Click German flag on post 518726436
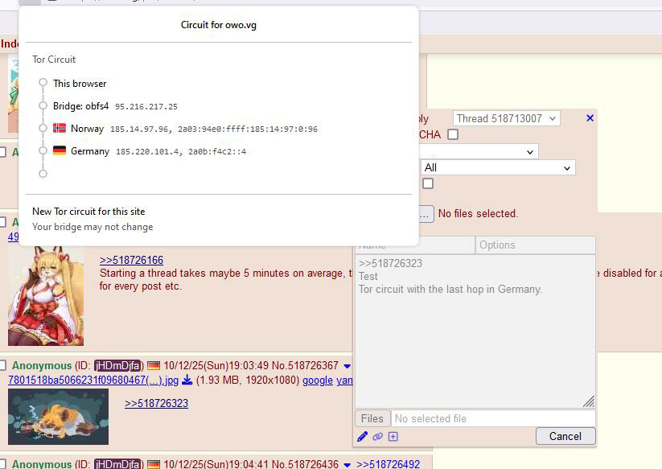The image size is (662, 469). 154,464
